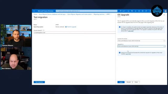
Task: Focus the Search resources, services, and docs box
Action: pyautogui.click(x=87, y=11)
